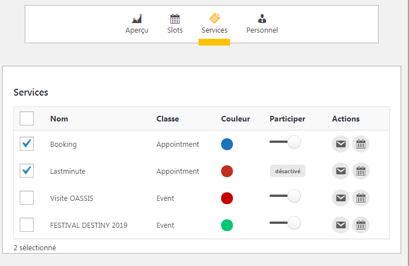409x266 pixels.
Task: Uncheck the Lastminute service checkbox
Action: 26,170
